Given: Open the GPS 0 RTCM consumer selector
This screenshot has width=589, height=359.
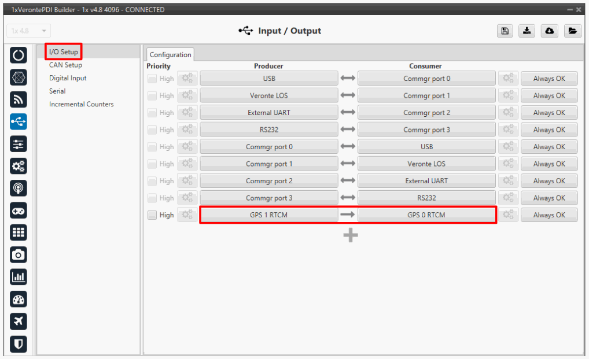Looking at the screenshot, I should [x=426, y=215].
